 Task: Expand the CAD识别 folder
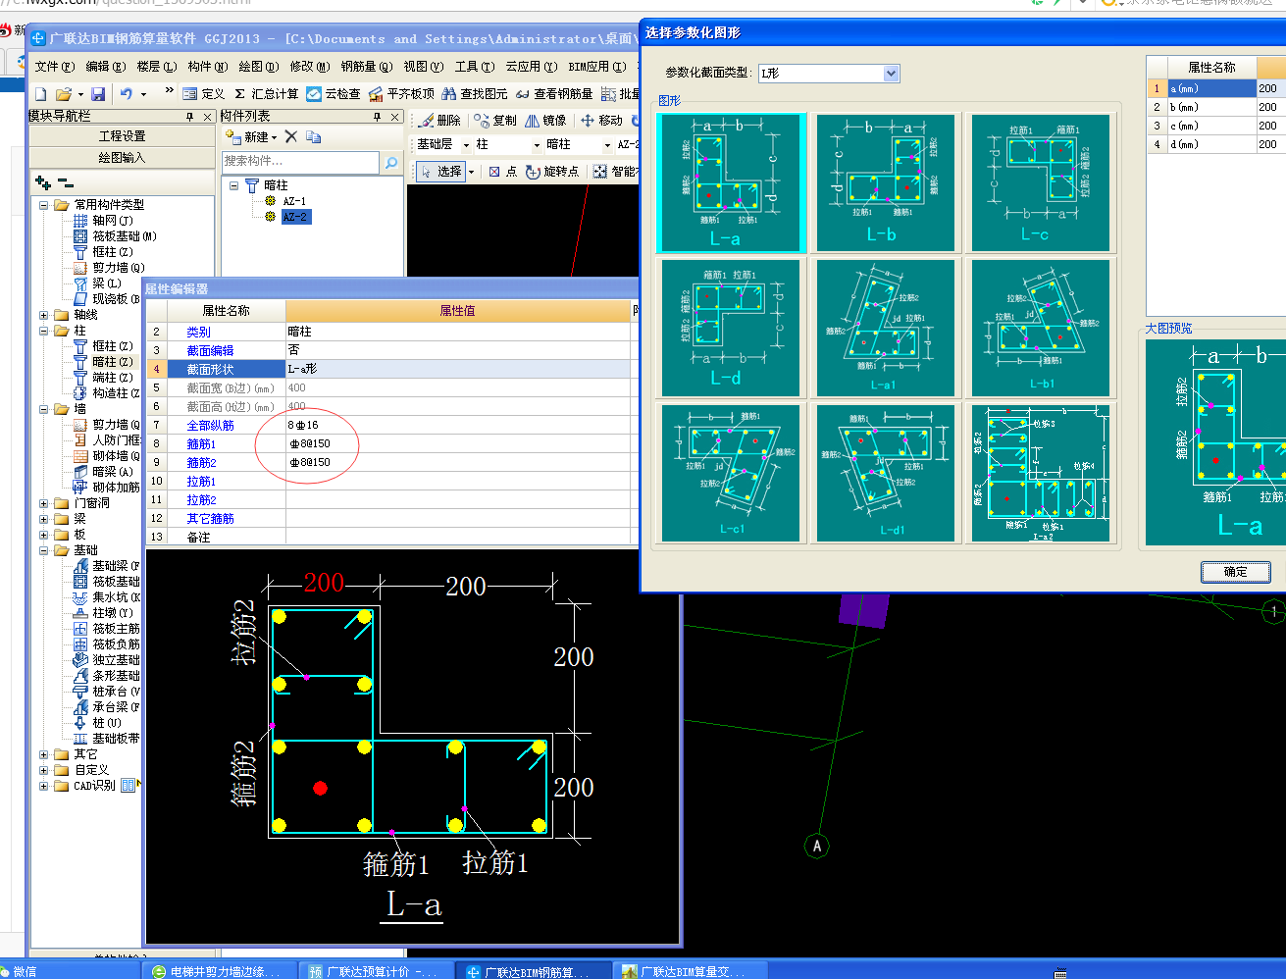[x=44, y=786]
